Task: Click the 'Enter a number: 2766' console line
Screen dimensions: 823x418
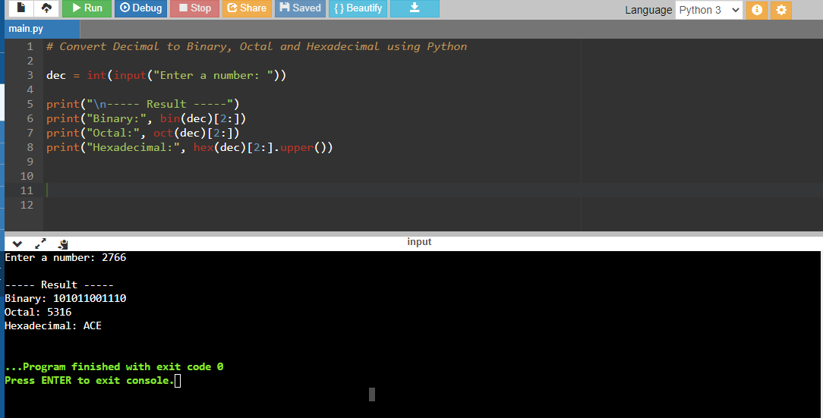Action: click(x=65, y=257)
